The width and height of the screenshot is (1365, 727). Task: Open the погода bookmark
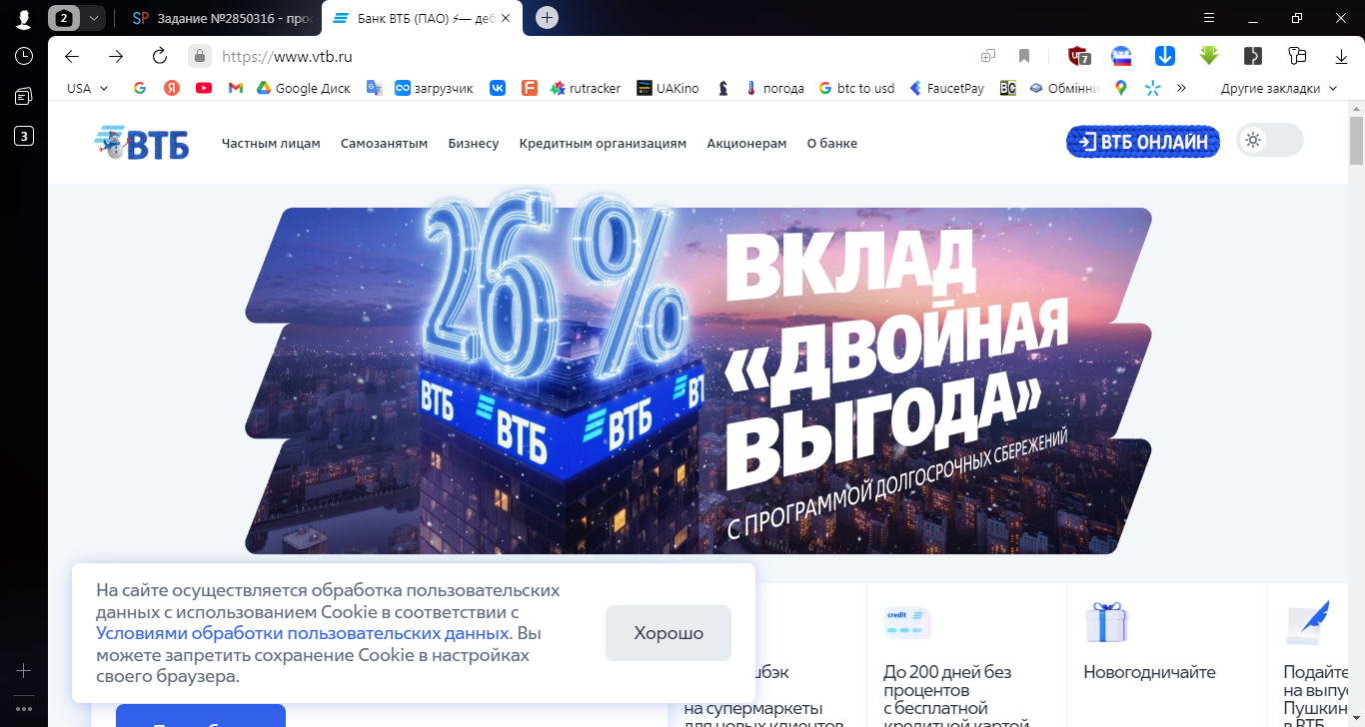pos(774,88)
